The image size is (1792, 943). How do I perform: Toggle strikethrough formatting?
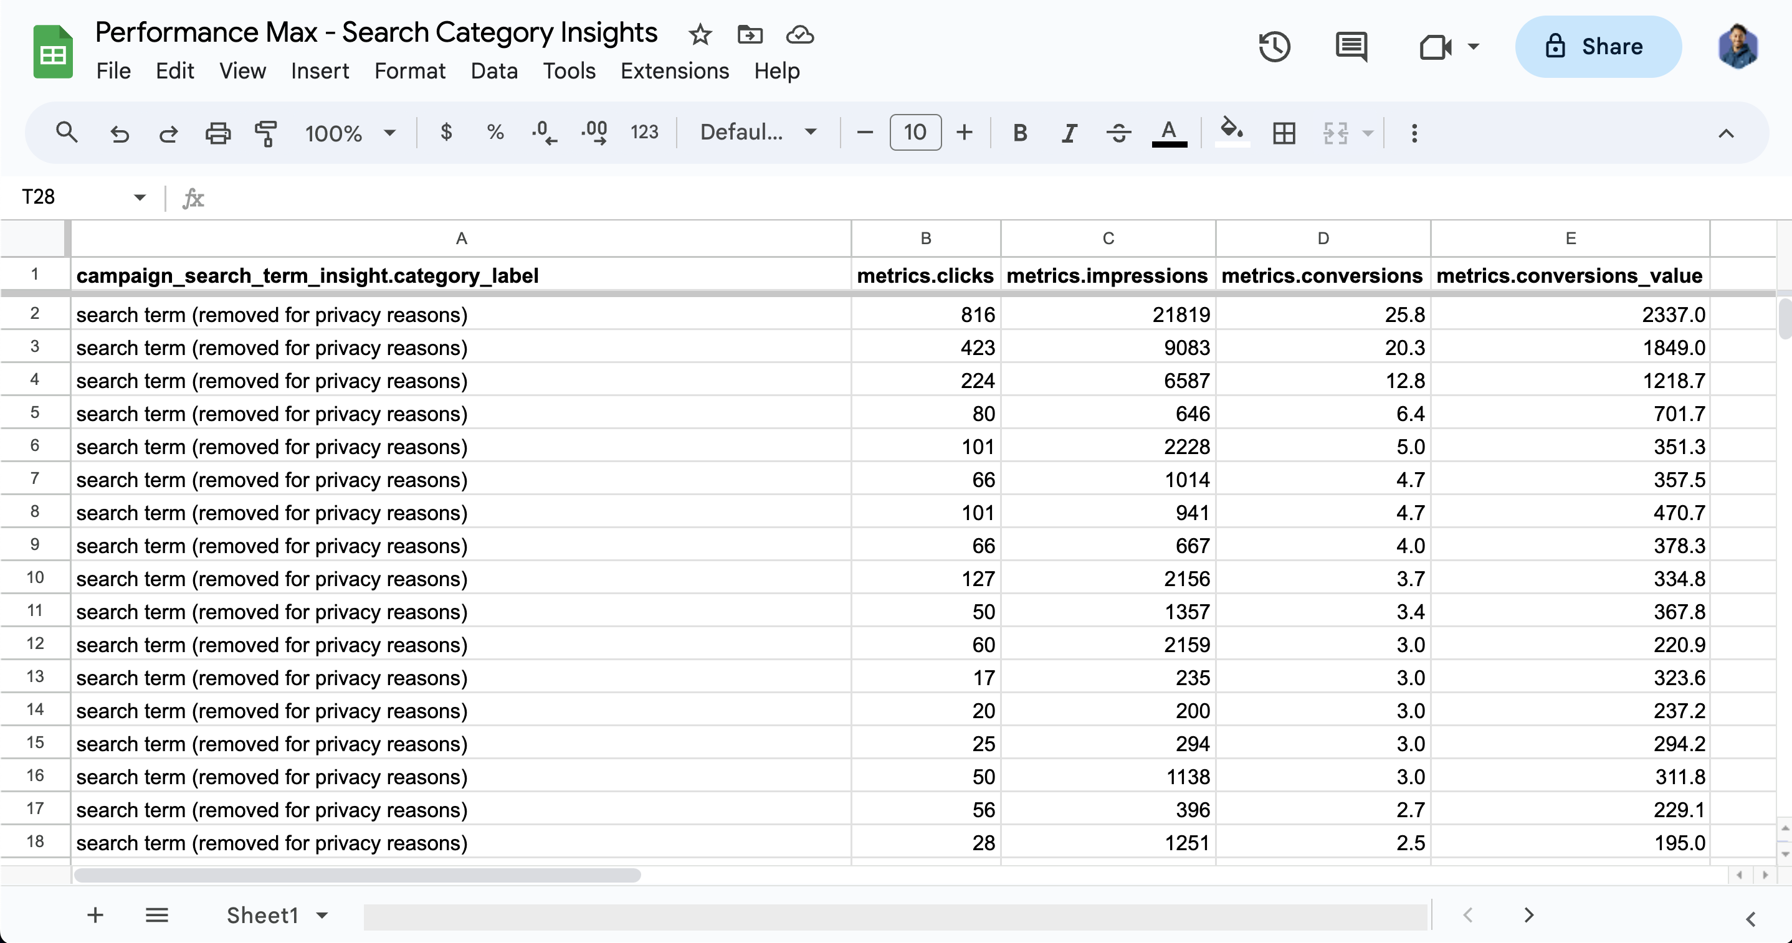tap(1118, 132)
